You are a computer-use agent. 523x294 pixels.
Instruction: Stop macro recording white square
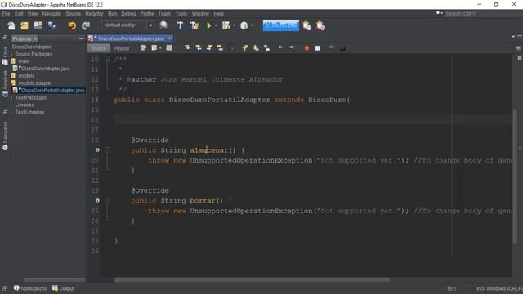(x=318, y=48)
